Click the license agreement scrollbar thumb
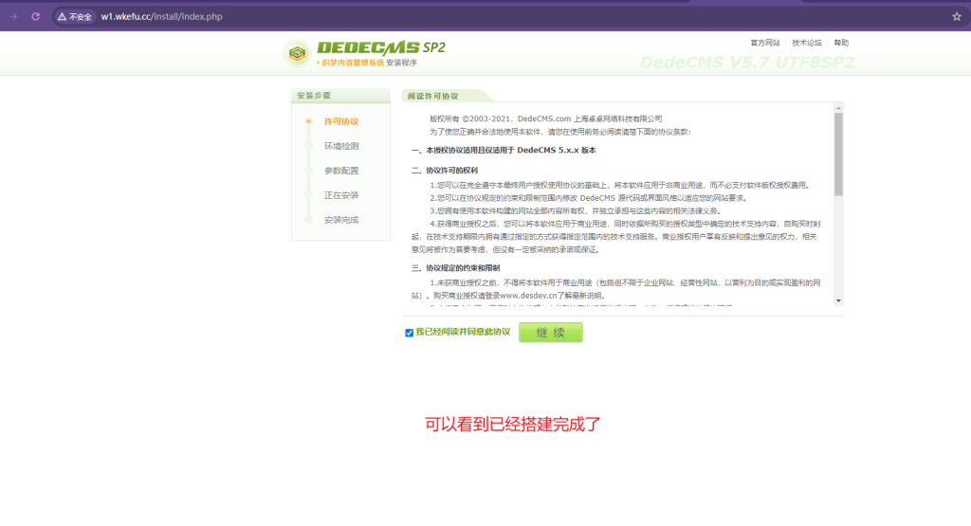This screenshot has height=526, width=971. click(838, 154)
